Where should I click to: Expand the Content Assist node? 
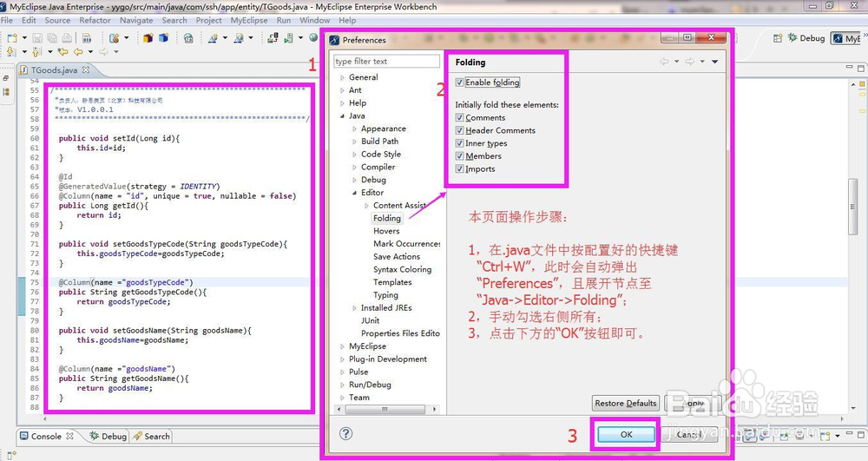coord(366,205)
